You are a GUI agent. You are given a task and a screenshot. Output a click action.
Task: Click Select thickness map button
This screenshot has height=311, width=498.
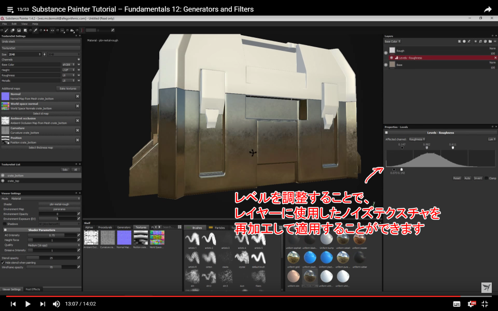[x=40, y=148]
